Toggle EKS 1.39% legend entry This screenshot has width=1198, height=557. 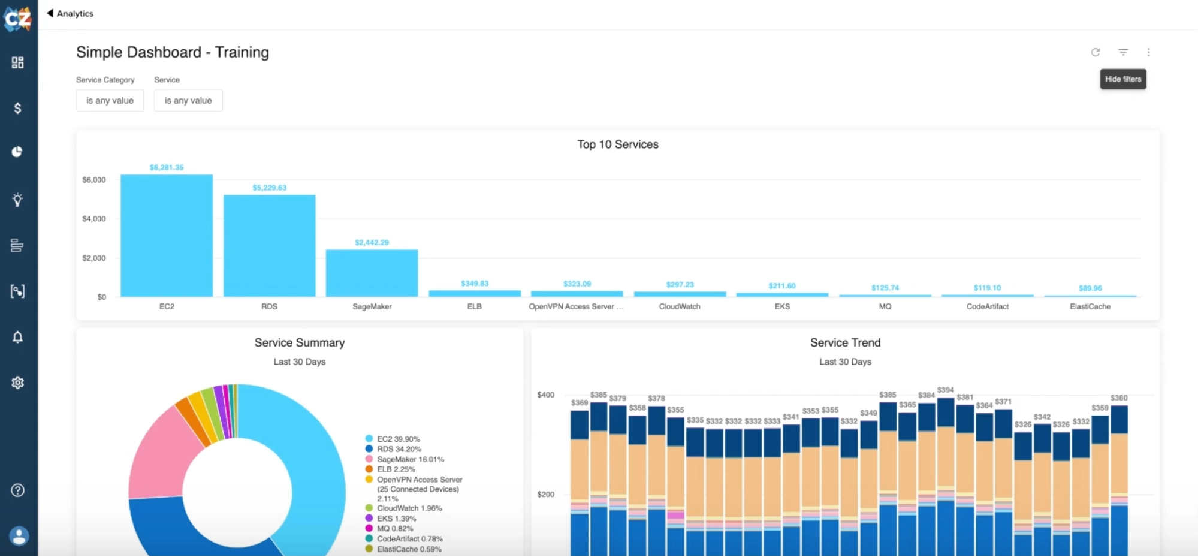tap(391, 519)
